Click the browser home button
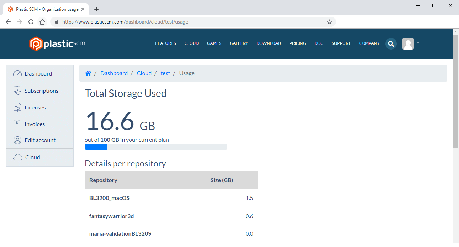459x247 pixels. coord(42,22)
